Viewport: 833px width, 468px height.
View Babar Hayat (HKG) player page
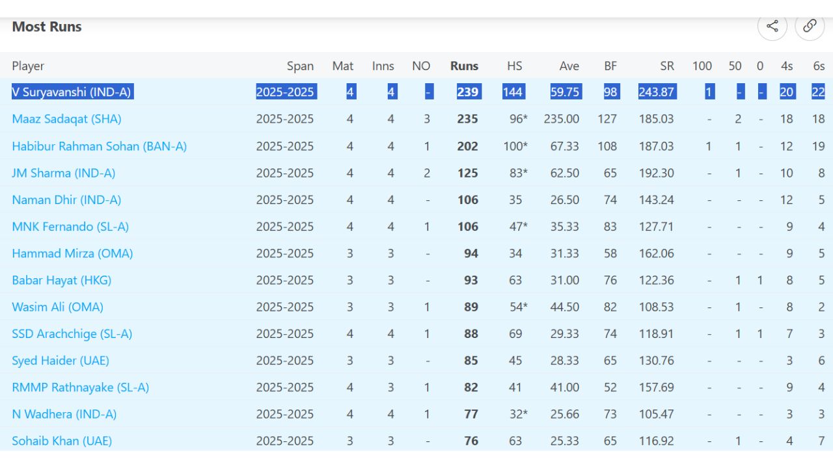point(61,280)
